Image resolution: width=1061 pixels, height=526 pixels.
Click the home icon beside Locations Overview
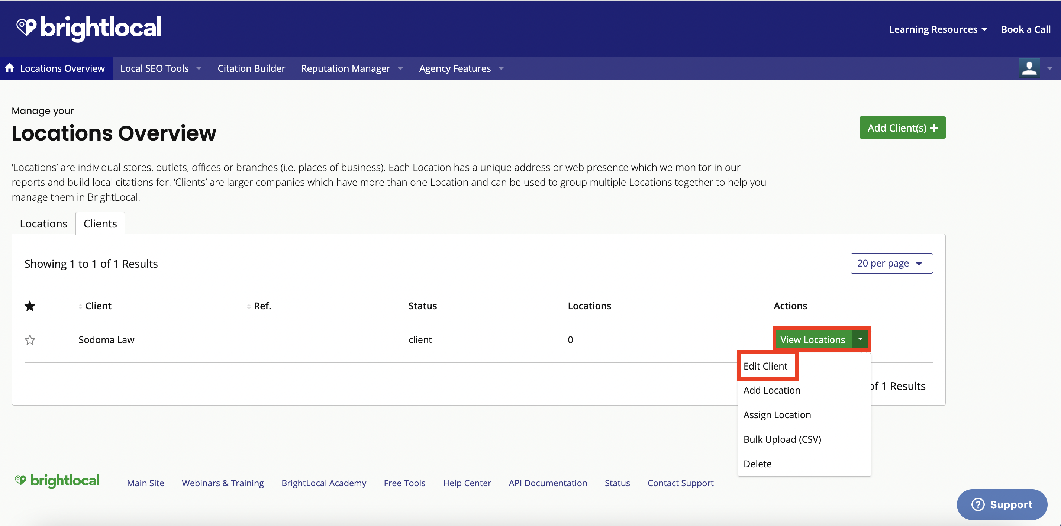point(10,68)
